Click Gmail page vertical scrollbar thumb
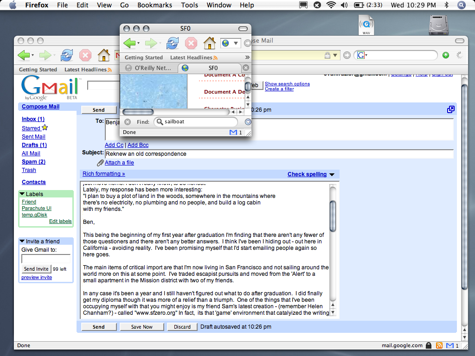This screenshot has width=475, height=356. pos(464,187)
